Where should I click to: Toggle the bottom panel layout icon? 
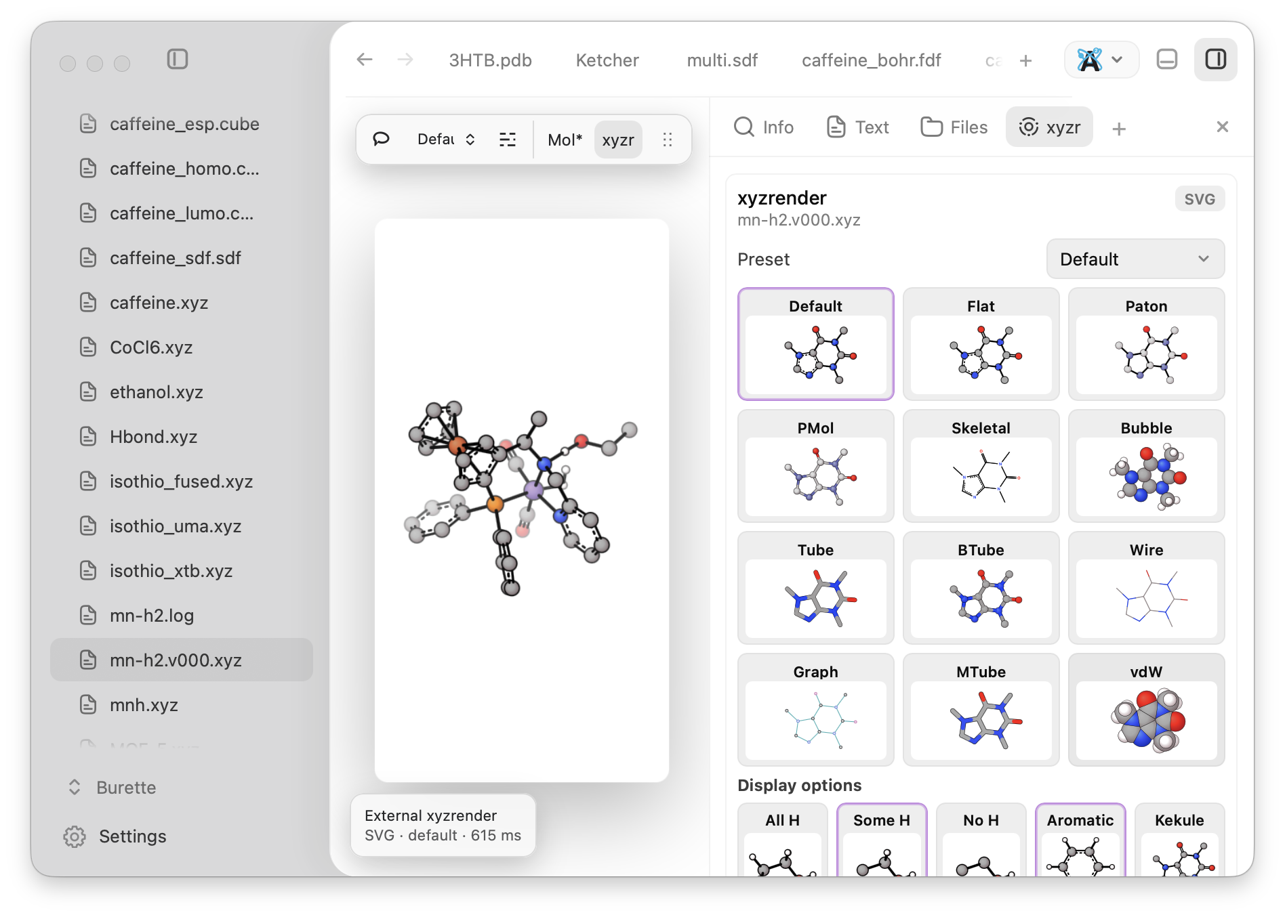1166,60
